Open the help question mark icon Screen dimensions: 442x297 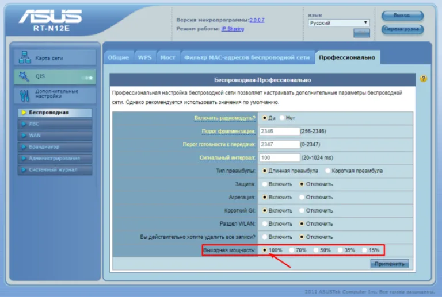pos(423,79)
